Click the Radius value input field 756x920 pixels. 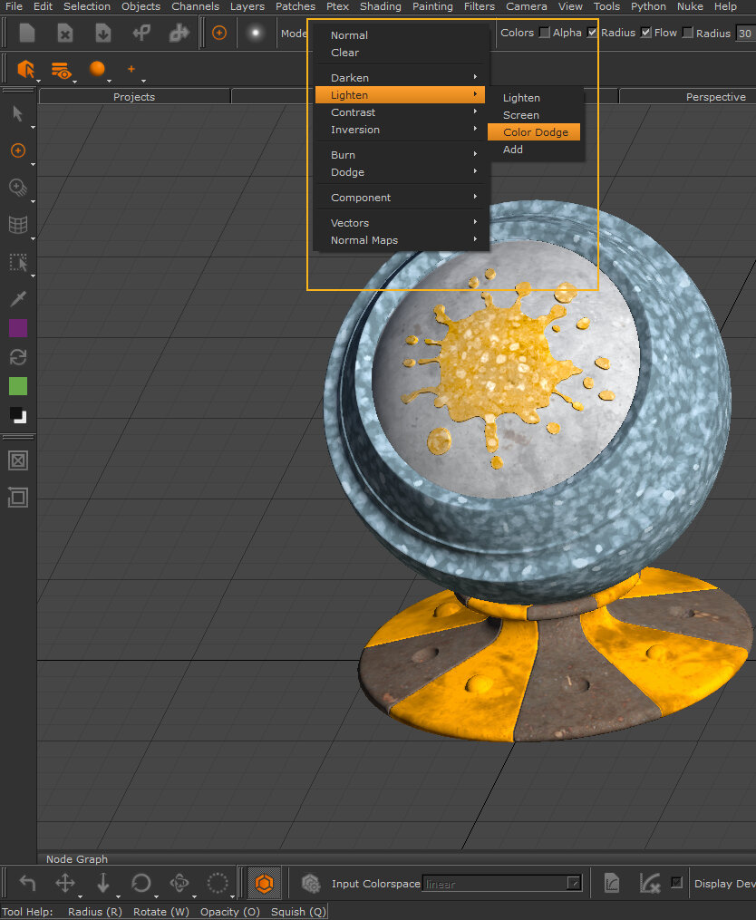click(745, 33)
